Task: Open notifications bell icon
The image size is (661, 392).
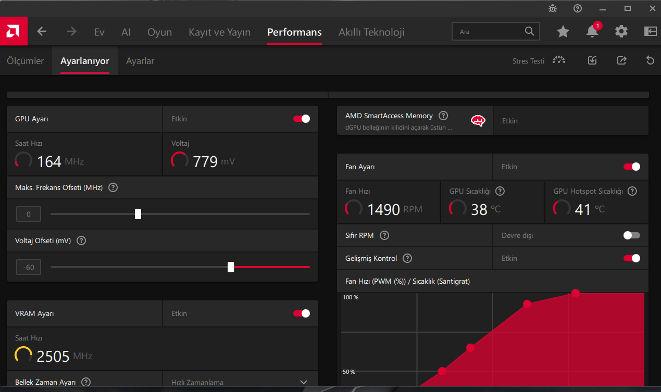Action: point(592,32)
